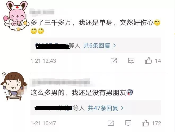
Task: Tap the share icon on the 12:43 comment
Action: (x=114, y=61)
